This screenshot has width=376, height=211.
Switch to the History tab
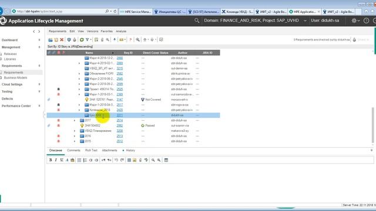point(130,151)
